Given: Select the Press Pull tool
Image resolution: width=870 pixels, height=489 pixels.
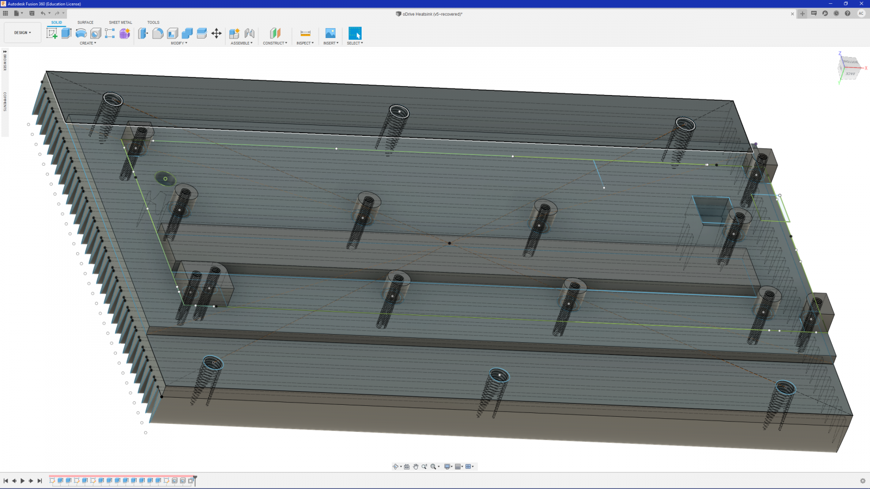Looking at the screenshot, I should tap(143, 33).
